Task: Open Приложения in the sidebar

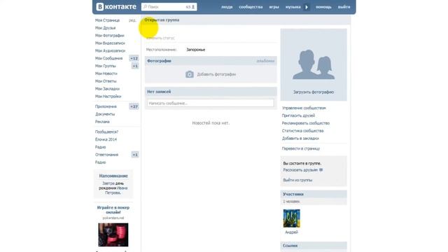Action: point(106,106)
